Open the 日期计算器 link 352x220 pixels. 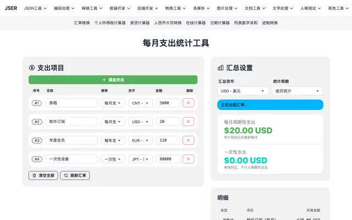tap(220, 23)
